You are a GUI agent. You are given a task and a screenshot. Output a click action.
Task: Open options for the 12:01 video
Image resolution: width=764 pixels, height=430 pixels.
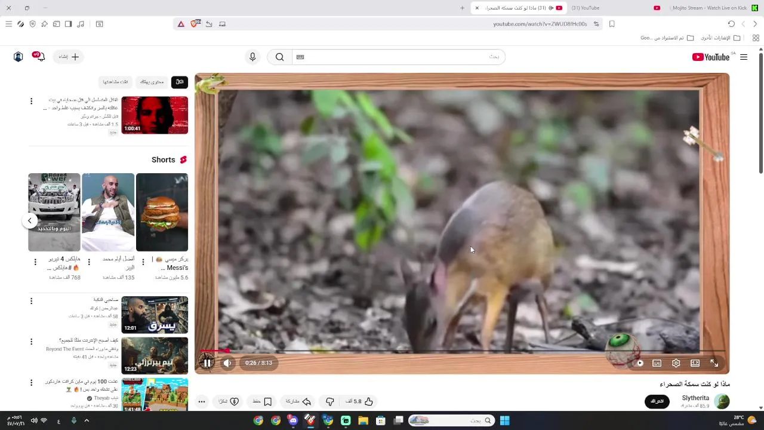[x=32, y=301]
